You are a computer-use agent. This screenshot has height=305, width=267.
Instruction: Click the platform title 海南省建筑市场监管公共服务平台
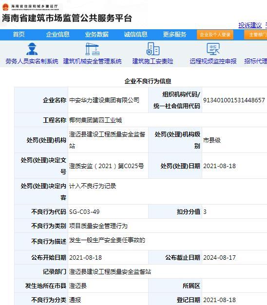pos(67,19)
